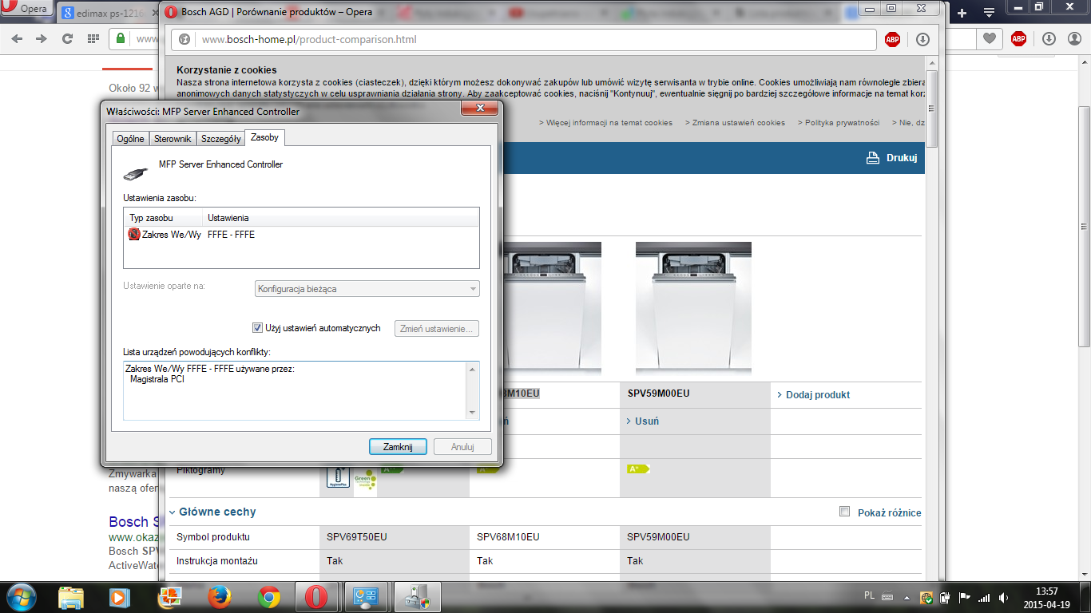Open downloads icon in the Bosch AGD window

coord(922,39)
